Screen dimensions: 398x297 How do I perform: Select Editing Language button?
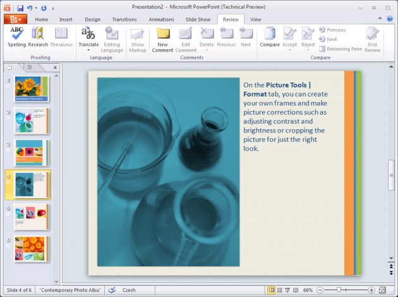tap(112, 40)
